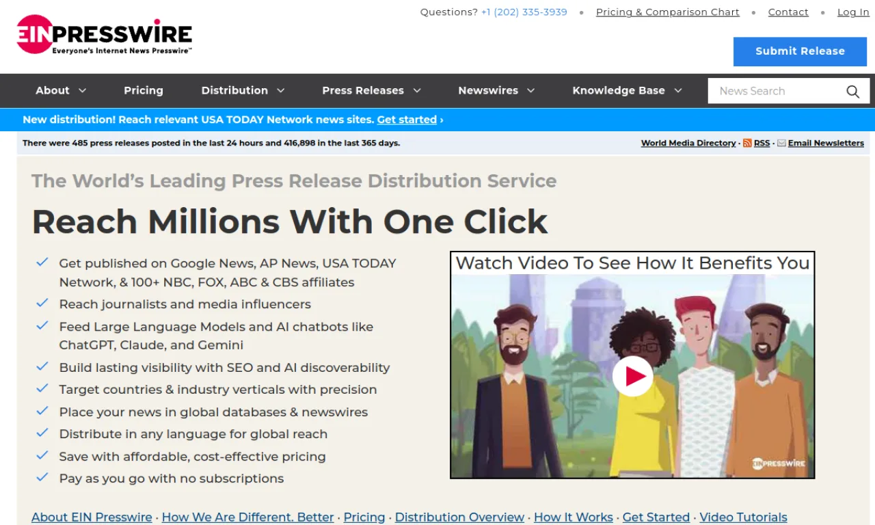Viewport: 875px width, 525px height.
Task: Click the search magnifier icon
Action: tap(852, 91)
